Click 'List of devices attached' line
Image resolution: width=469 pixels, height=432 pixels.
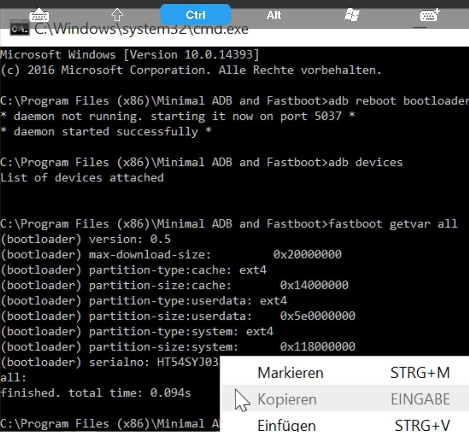(x=82, y=178)
